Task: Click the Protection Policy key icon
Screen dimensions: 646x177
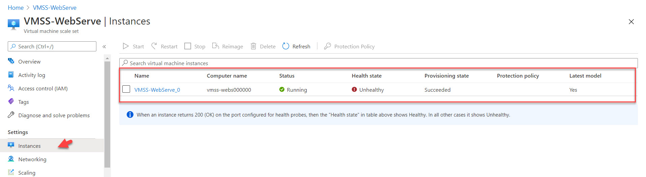Action: pyautogui.click(x=327, y=46)
